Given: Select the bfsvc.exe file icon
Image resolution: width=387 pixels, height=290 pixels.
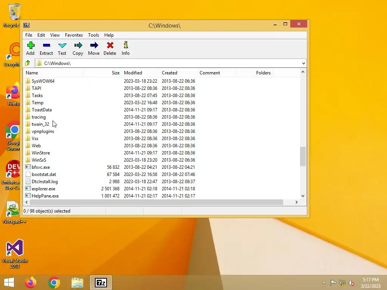Looking at the screenshot, I should (x=28, y=167).
